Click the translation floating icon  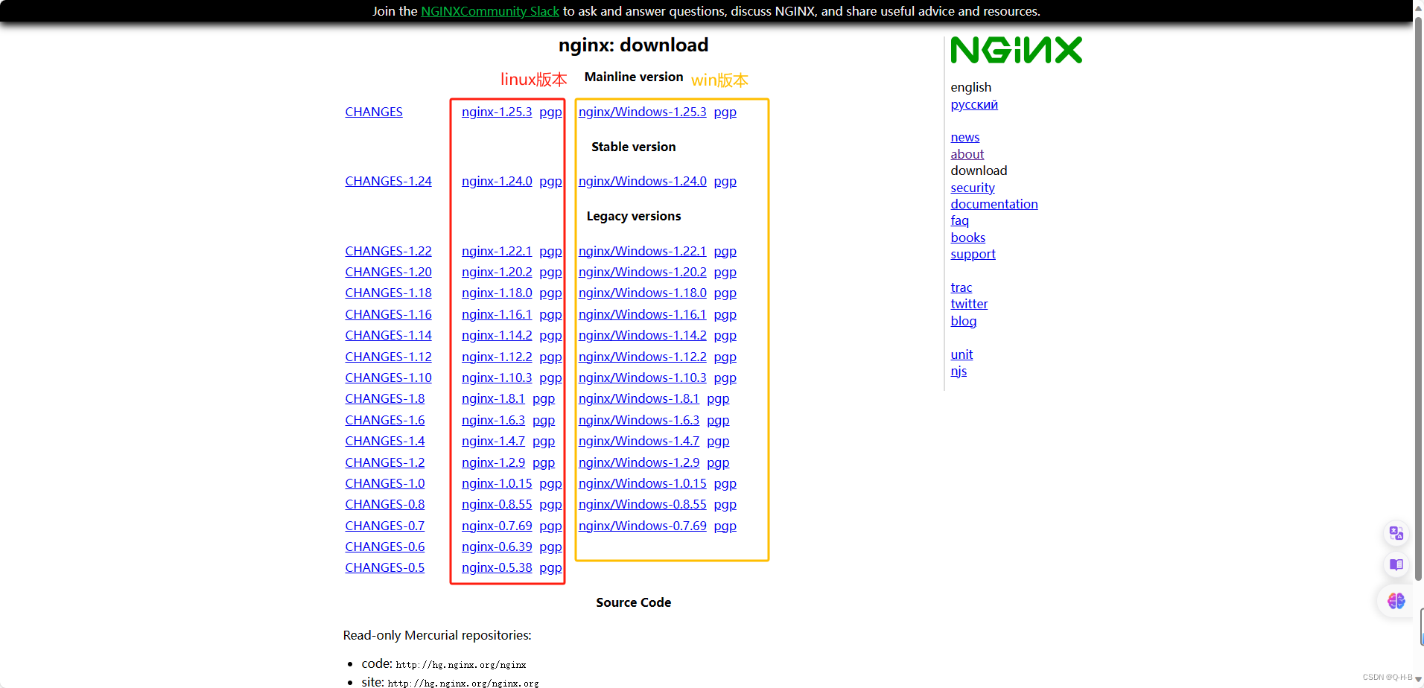click(x=1396, y=533)
